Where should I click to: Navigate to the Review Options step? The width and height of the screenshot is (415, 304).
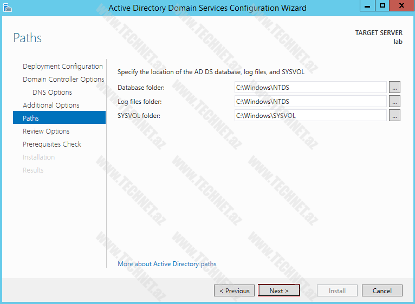(46, 131)
